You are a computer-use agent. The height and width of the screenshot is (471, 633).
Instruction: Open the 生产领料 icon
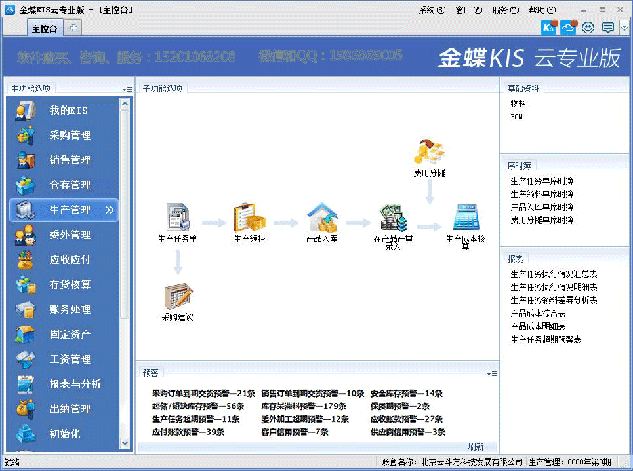249,217
